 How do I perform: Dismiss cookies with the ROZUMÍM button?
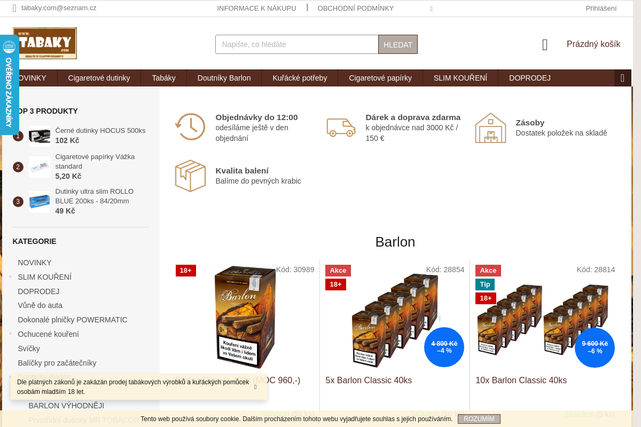(x=479, y=419)
